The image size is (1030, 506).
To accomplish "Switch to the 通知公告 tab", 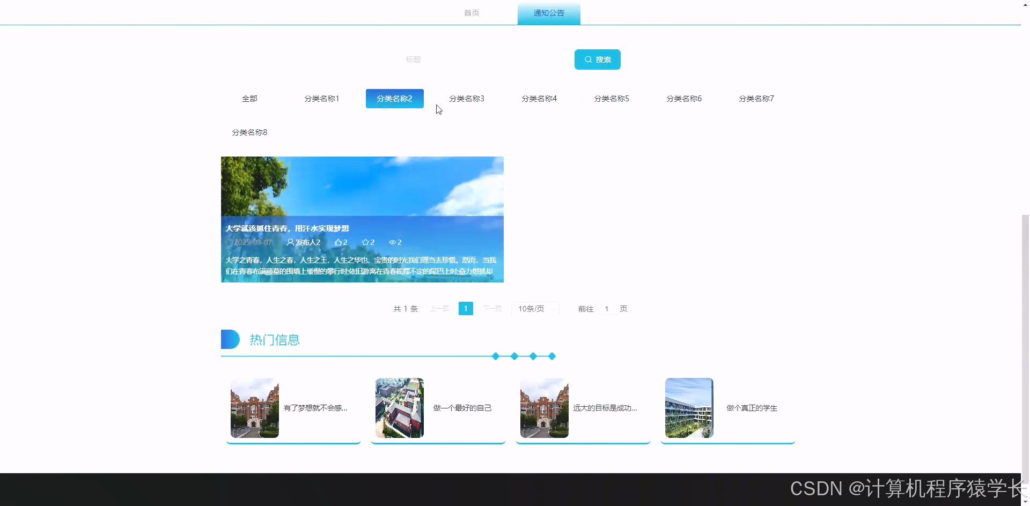I will point(548,12).
